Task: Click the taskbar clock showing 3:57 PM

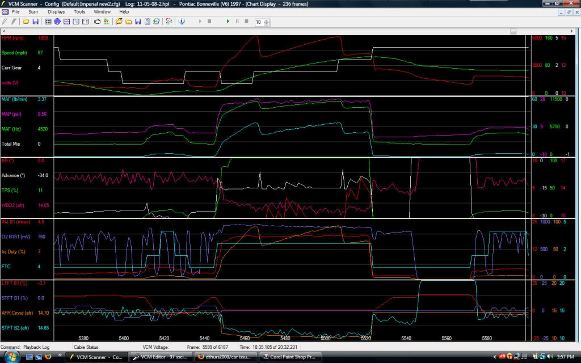Action: click(x=566, y=357)
